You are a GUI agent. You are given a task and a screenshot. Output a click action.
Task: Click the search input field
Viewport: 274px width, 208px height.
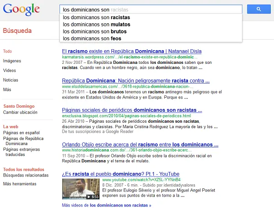[x=151, y=9]
